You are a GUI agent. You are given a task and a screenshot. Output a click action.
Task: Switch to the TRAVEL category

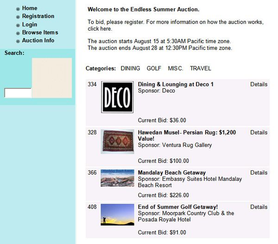pos(200,69)
